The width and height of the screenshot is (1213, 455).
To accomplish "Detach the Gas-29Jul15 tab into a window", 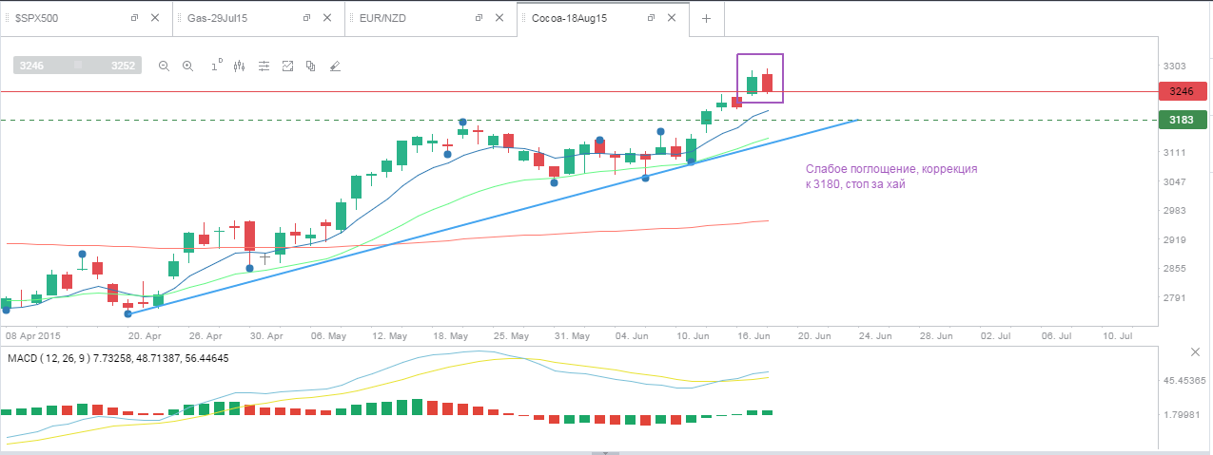I will pyautogui.click(x=306, y=18).
